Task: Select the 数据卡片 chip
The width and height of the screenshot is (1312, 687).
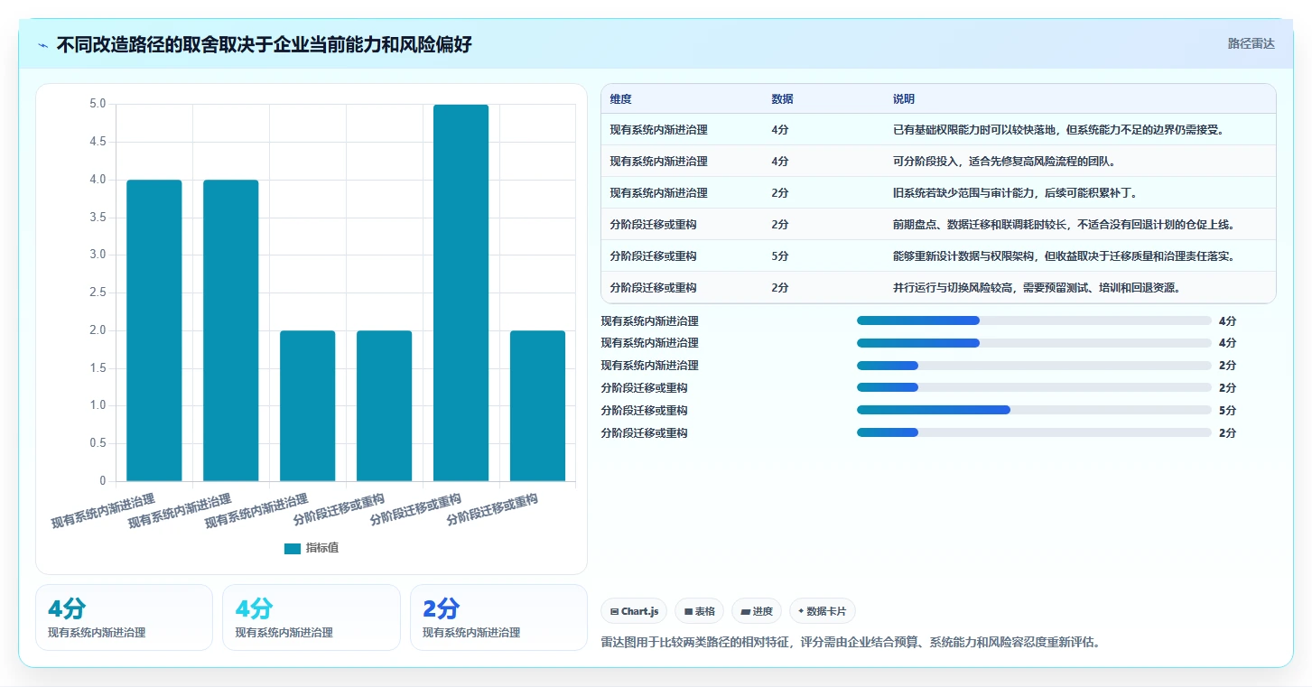Action: coord(823,611)
